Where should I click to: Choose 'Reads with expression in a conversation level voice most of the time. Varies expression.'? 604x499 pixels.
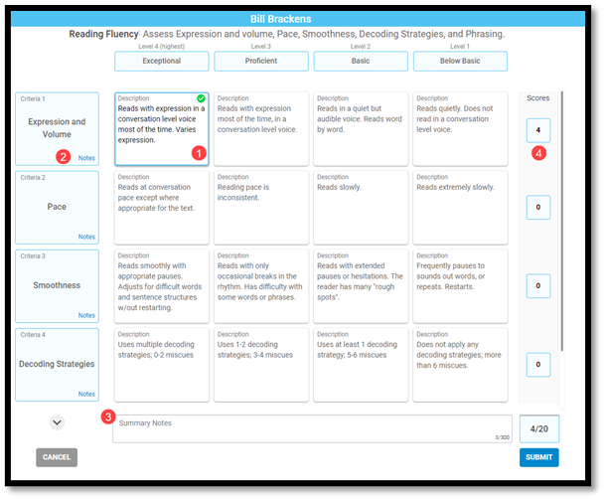161,128
